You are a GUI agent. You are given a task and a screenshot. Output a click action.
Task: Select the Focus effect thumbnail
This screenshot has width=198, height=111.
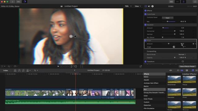coord(189,80)
